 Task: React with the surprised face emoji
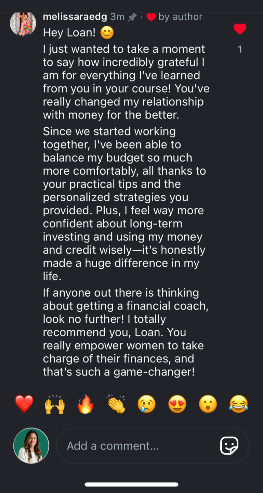pyautogui.click(x=208, y=404)
